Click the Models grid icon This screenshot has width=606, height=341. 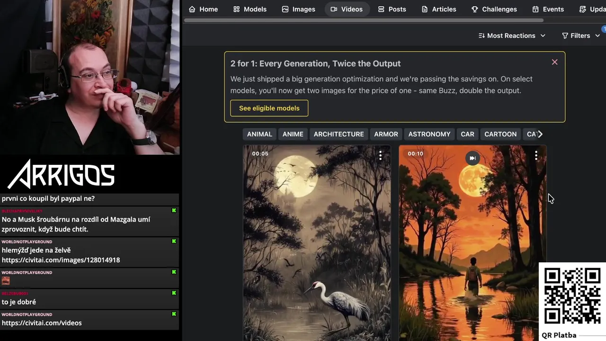tap(237, 9)
